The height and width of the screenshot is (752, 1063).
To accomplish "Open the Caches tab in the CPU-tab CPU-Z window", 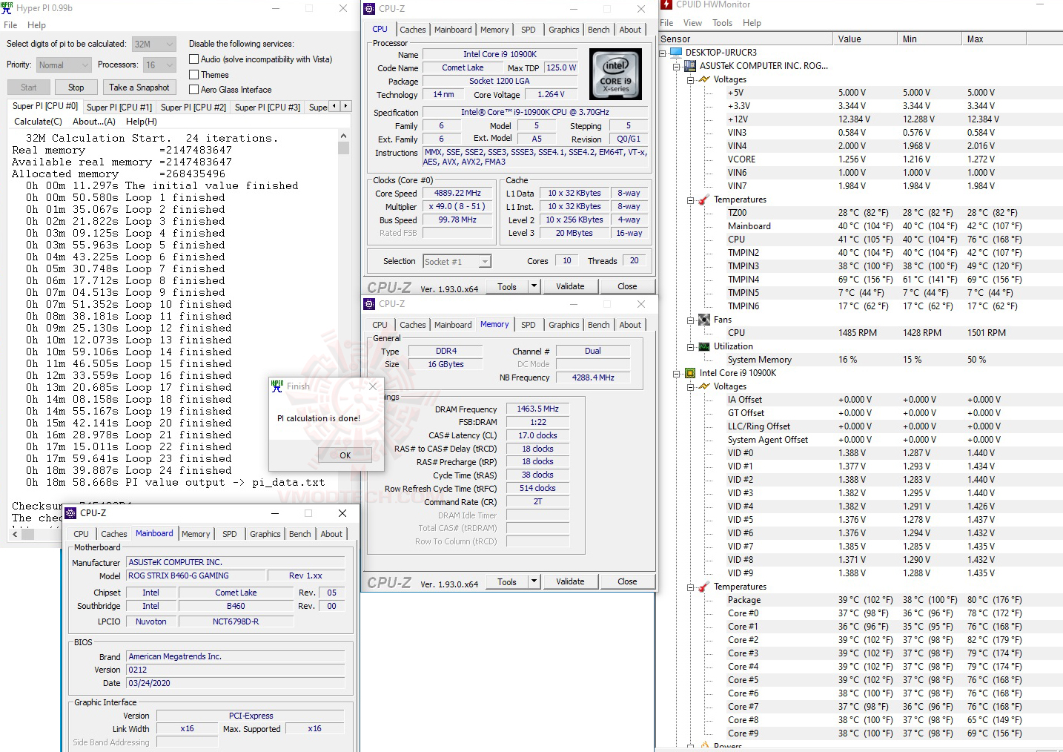I will tap(413, 30).
